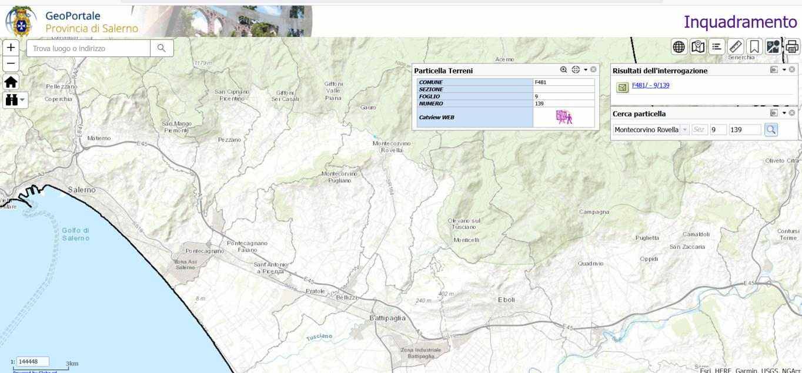Zoom in the map with plus button
This screenshot has width=802, height=373.
(11, 48)
